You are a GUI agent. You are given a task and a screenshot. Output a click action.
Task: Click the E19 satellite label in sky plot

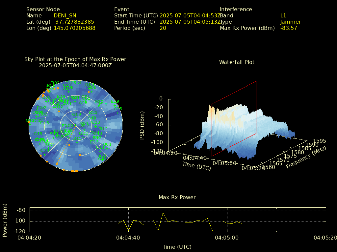(x=115, y=101)
